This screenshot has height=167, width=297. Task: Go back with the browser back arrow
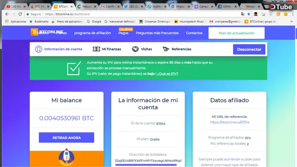tap(7, 14)
